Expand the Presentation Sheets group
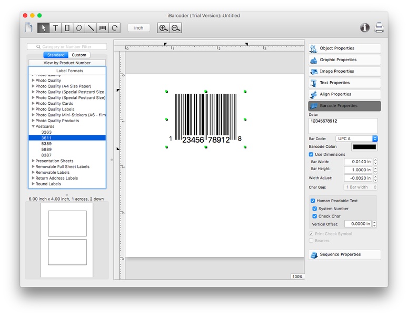The height and width of the screenshot is (316, 408). click(x=33, y=161)
